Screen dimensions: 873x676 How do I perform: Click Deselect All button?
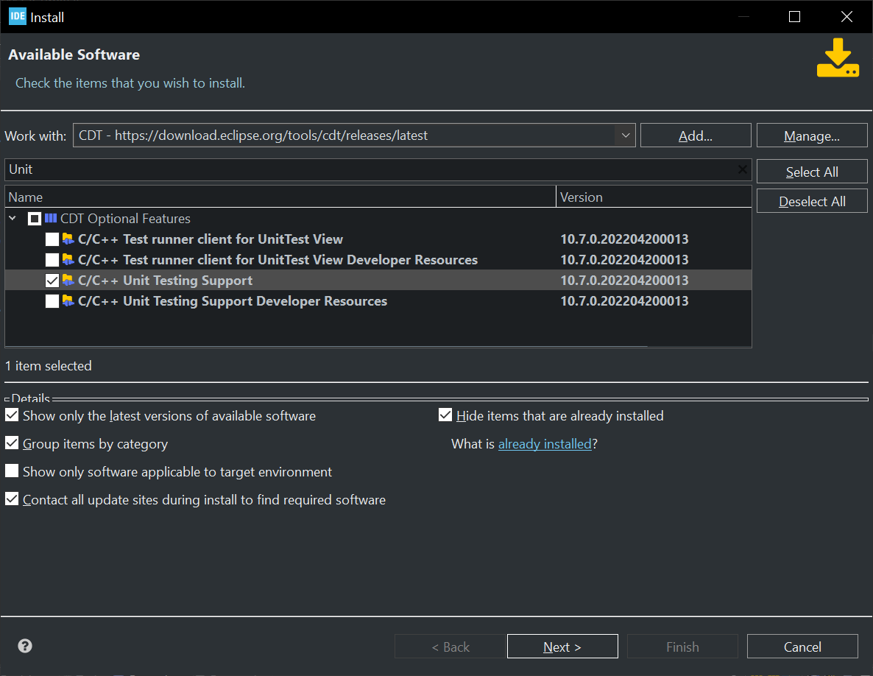tap(812, 202)
